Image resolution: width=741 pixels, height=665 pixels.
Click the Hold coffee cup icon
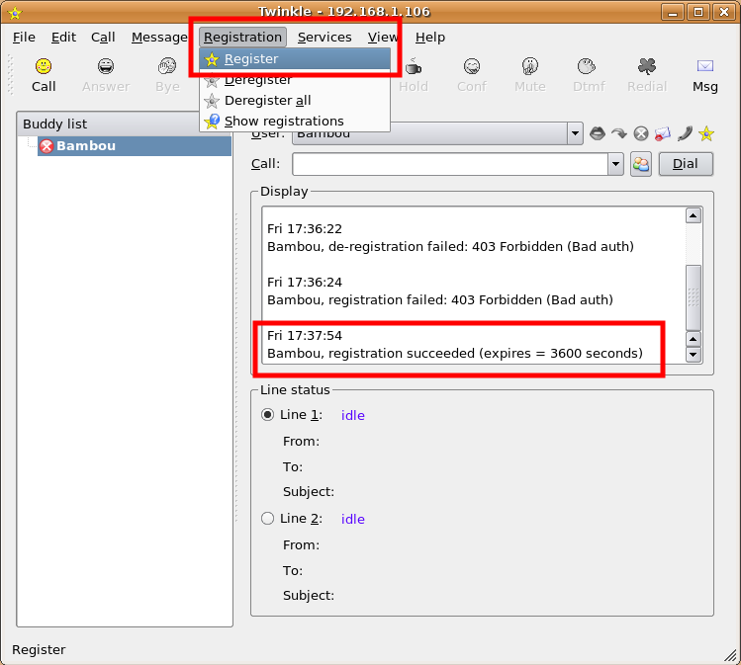(x=414, y=66)
